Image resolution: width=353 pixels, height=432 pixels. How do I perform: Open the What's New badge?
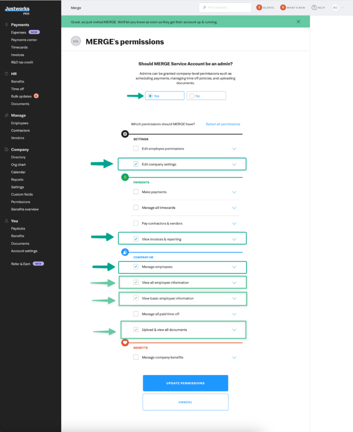[x=283, y=8]
